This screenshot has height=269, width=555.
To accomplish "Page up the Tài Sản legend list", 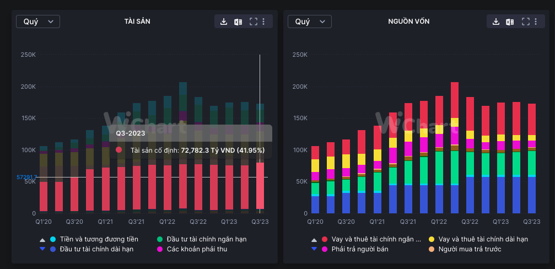I will pos(42,240).
